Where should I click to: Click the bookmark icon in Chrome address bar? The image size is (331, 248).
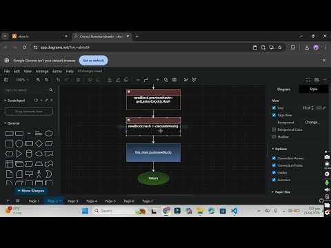[x=280, y=48]
